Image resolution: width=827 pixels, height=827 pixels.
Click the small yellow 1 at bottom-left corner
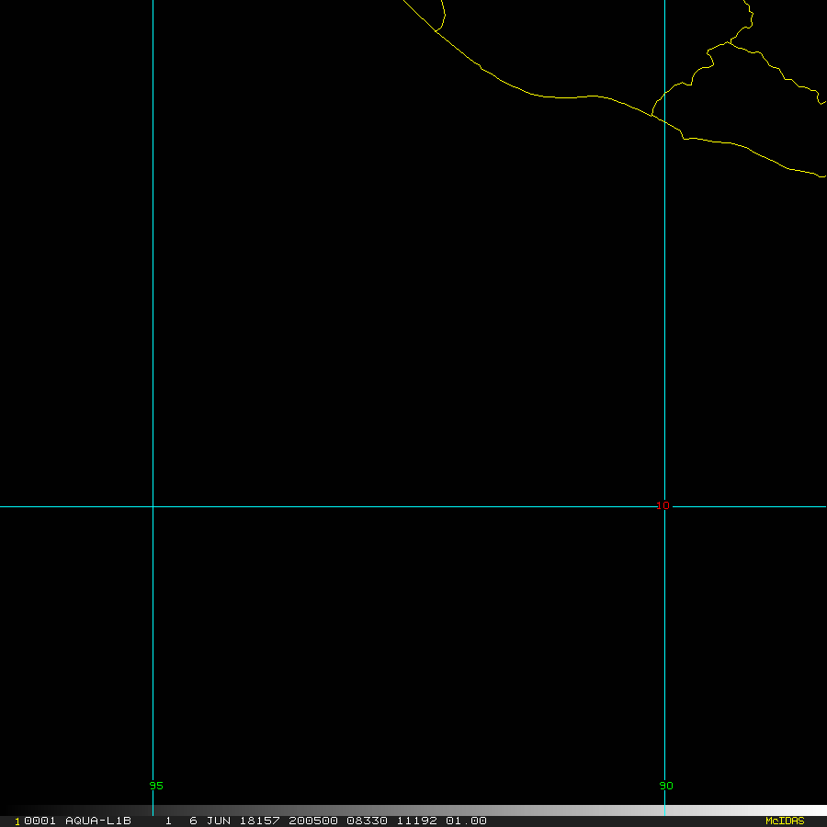17,821
